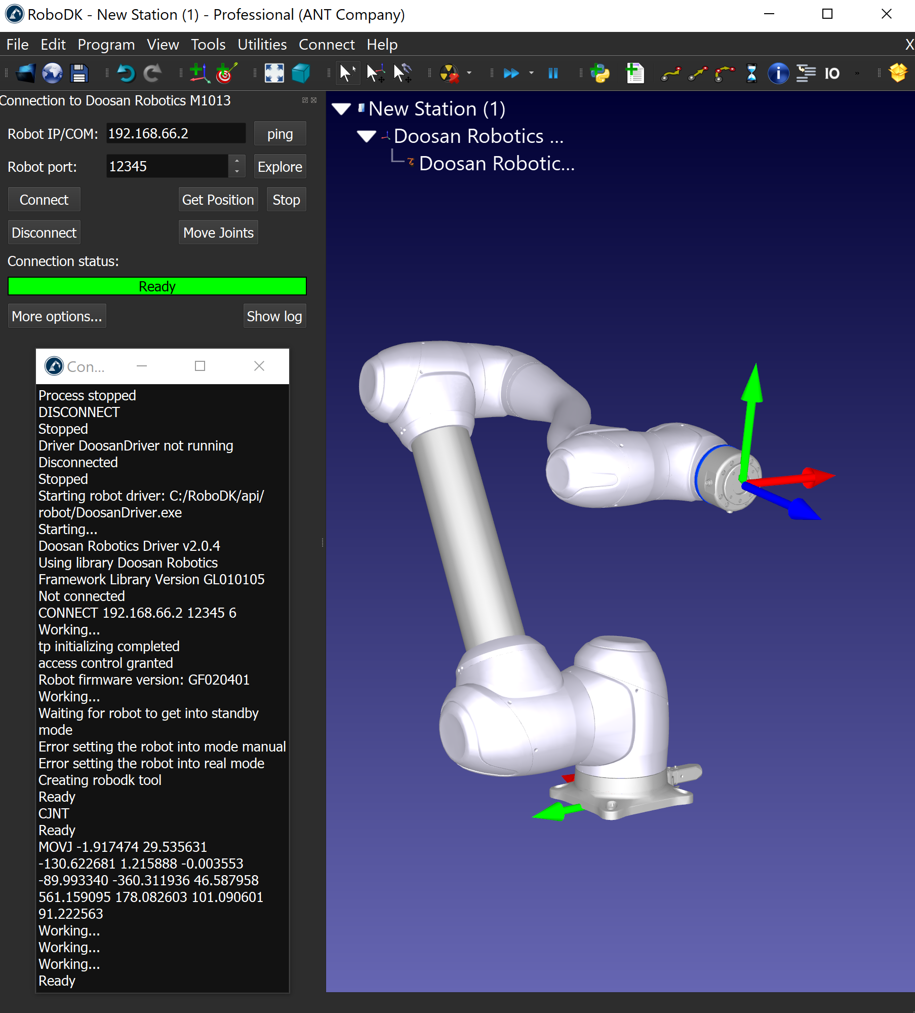Toggle collision checking radiation icon
Viewport: 915px width, 1013px height.
click(x=449, y=74)
